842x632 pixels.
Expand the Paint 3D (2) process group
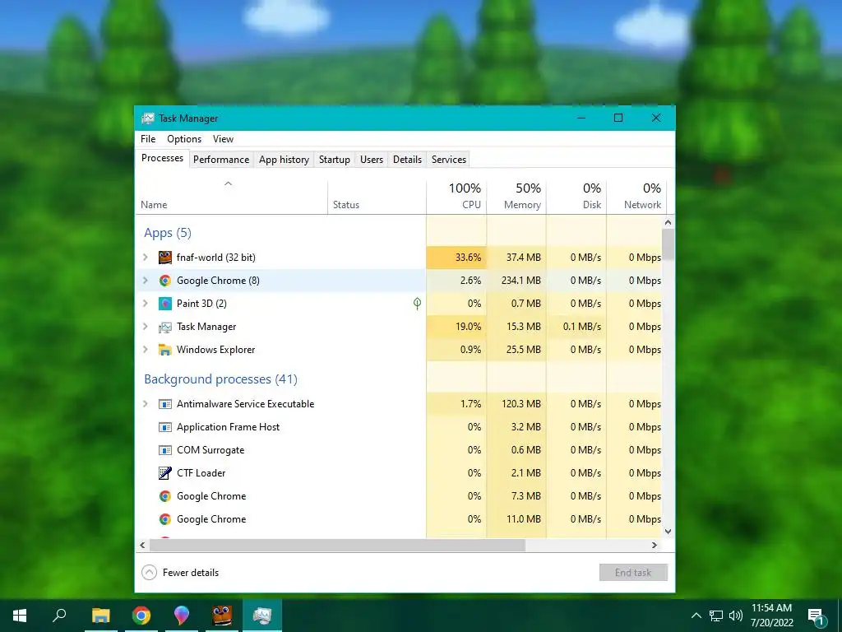pyautogui.click(x=145, y=304)
